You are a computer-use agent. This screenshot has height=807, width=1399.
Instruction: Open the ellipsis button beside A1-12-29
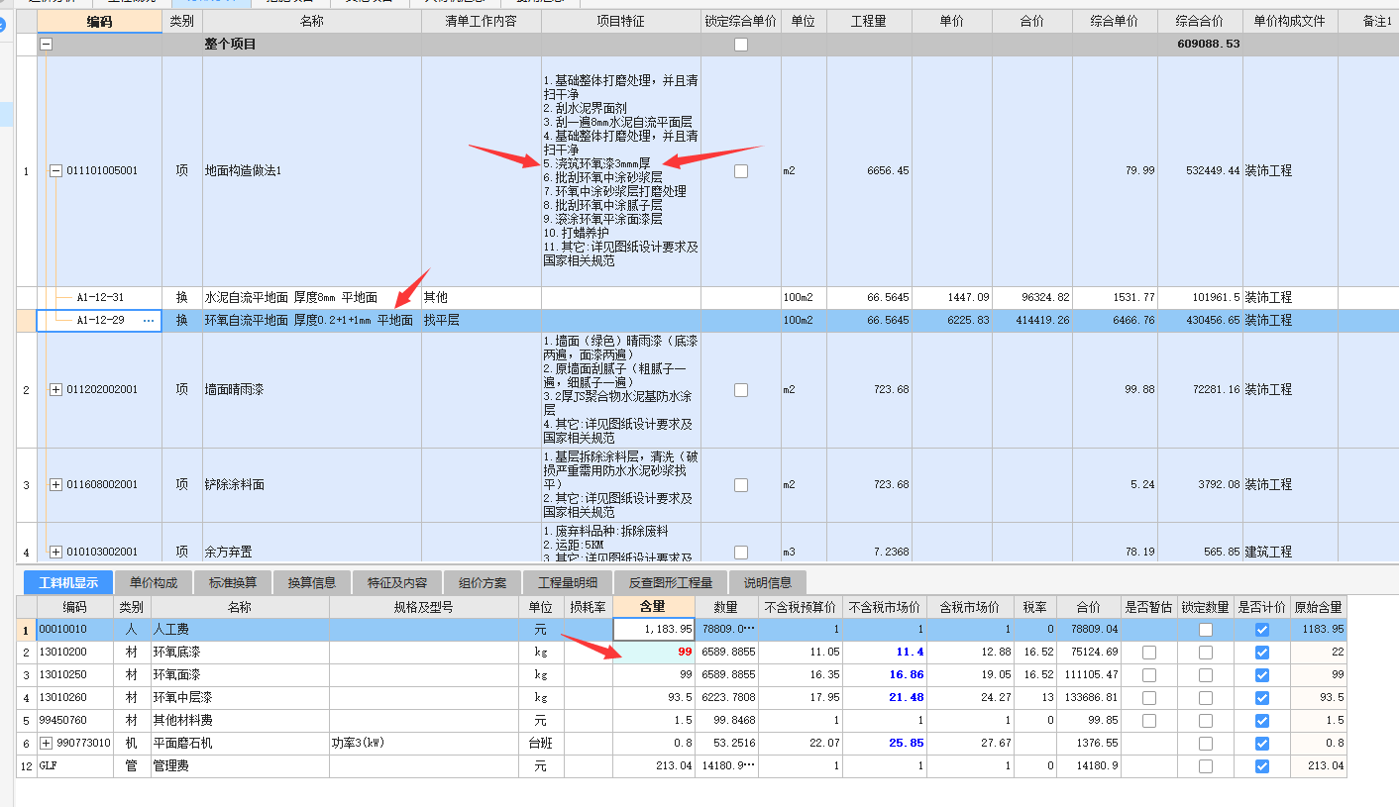pyautogui.click(x=150, y=321)
